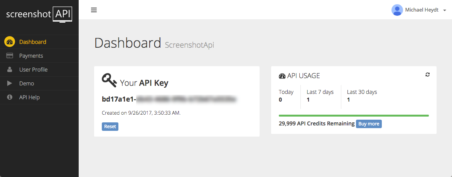452x177 pixels.
Task: Reset the API key
Action: [x=110, y=126]
